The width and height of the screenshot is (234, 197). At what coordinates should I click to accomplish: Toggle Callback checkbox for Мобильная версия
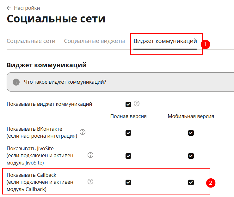pyautogui.click(x=191, y=182)
